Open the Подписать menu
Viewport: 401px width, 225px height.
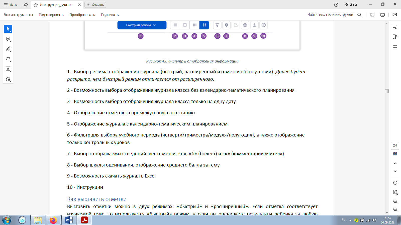[x=110, y=15]
